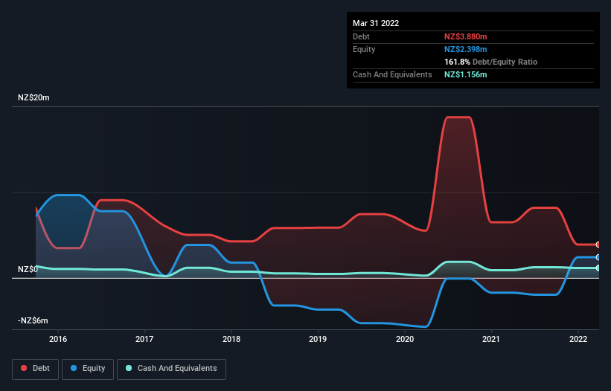
Task: Click the Cash value NZ$1.156m in tooltip
Action: tap(466, 74)
